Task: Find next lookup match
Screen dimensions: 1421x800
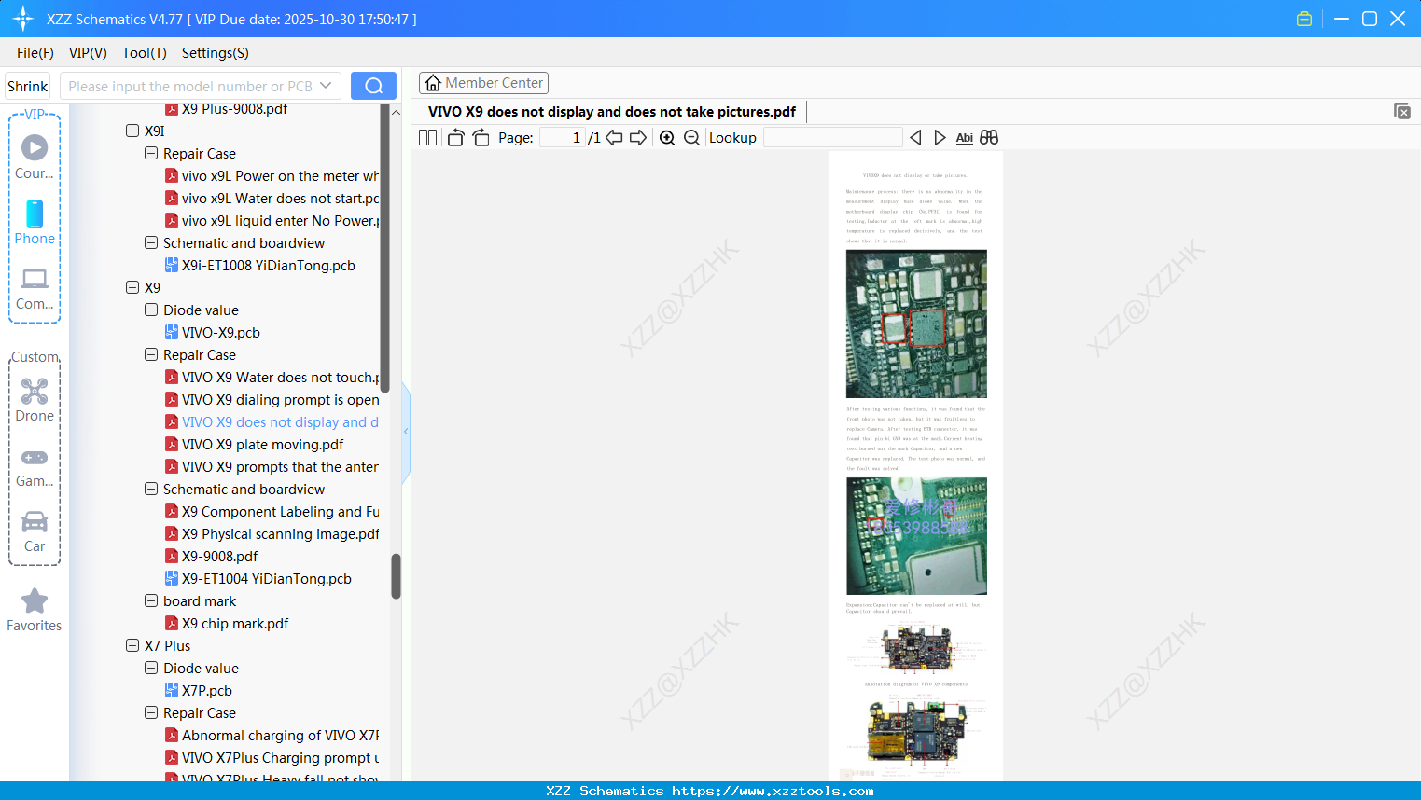Action: 940,138
